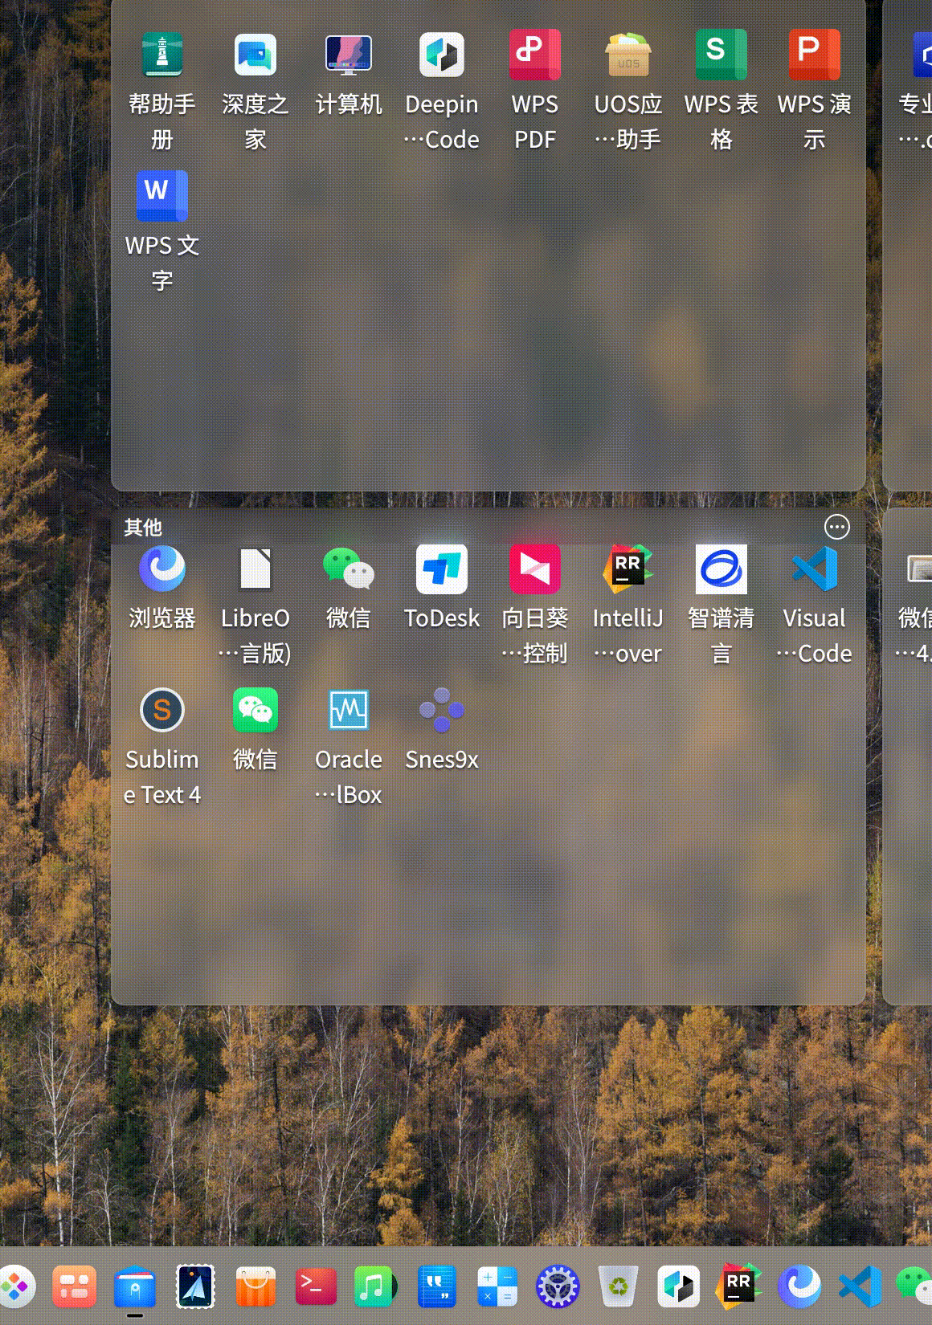Open the 向日葵 remote control app

tap(535, 569)
